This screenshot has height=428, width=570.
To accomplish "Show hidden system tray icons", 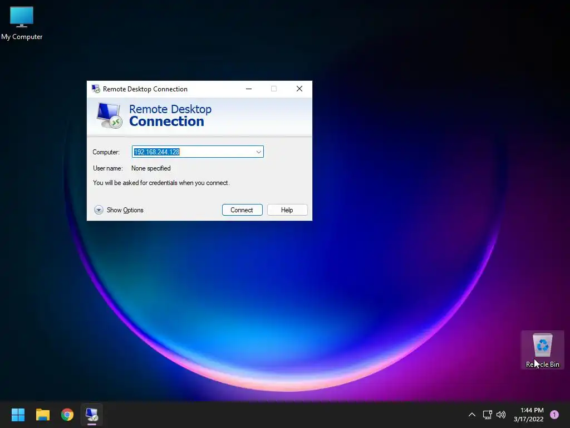I will point(472,415).
